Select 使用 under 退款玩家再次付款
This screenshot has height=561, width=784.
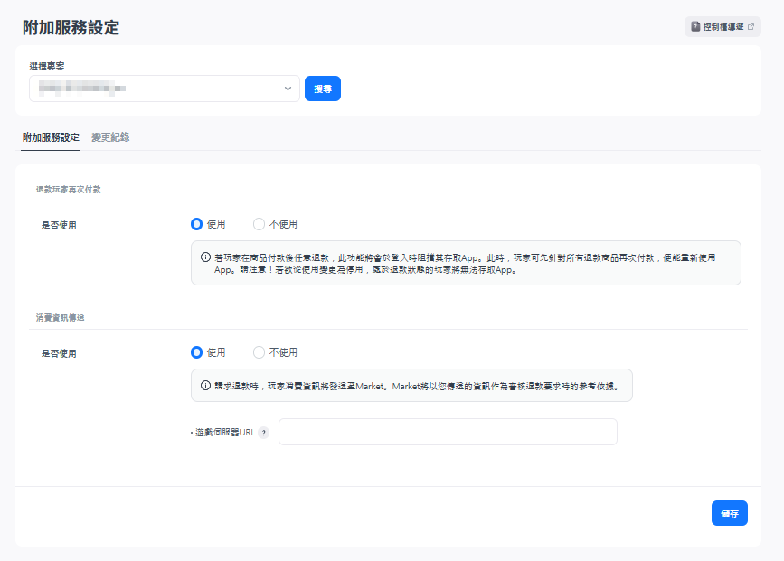(197, 224)
